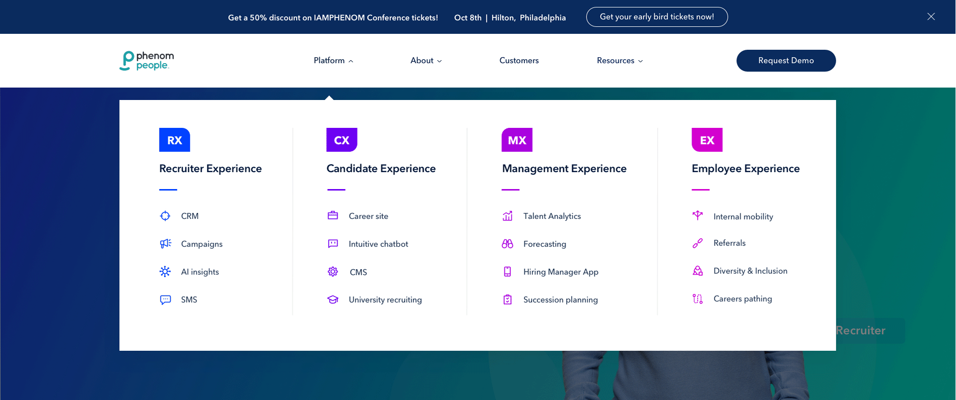Open Employee Experience heading link
Viewport: 956px width, 400px height.
746,169
